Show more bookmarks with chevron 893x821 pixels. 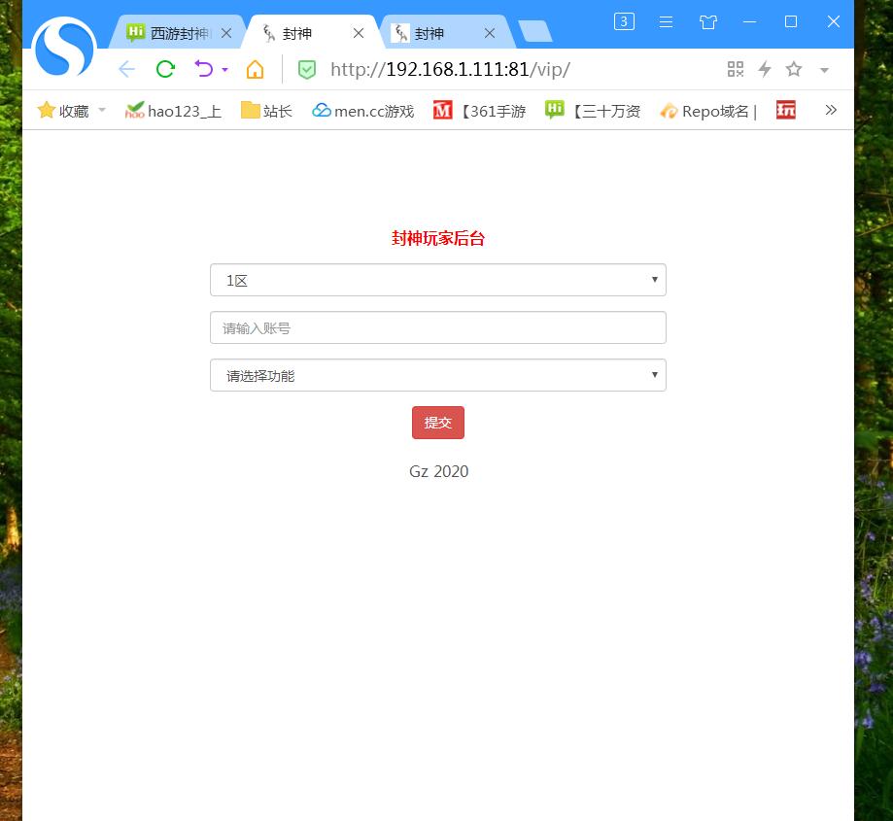[831, 111]
